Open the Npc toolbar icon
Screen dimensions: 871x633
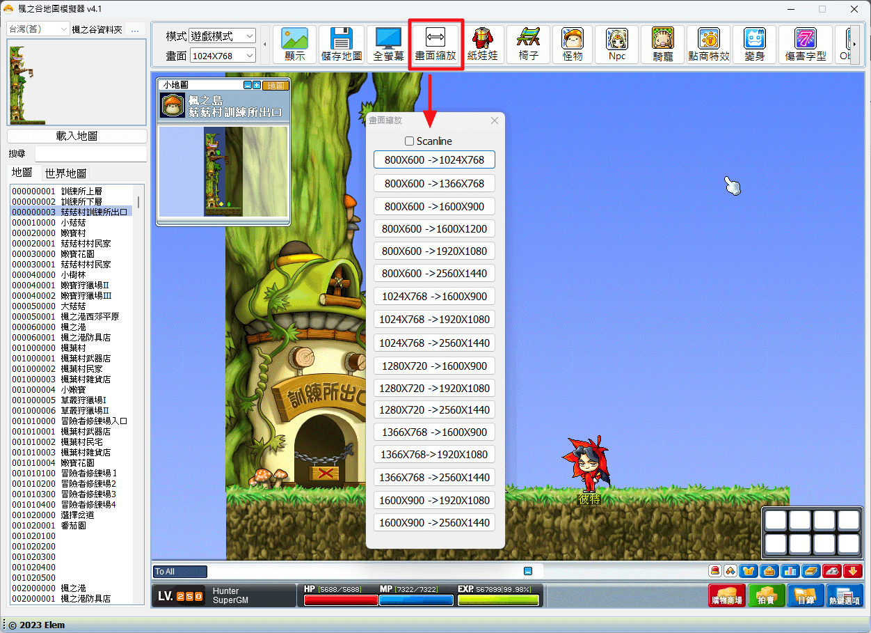[617, 45]
